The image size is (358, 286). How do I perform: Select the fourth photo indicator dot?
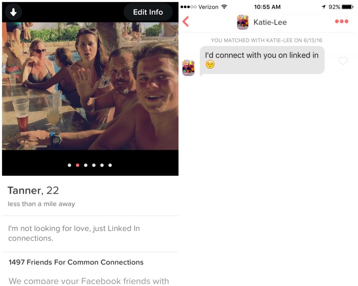coord(94,165)
